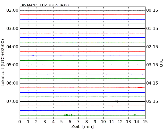Select the 07:00 local time tick label

pyautogui.click(x=12, y=102)
